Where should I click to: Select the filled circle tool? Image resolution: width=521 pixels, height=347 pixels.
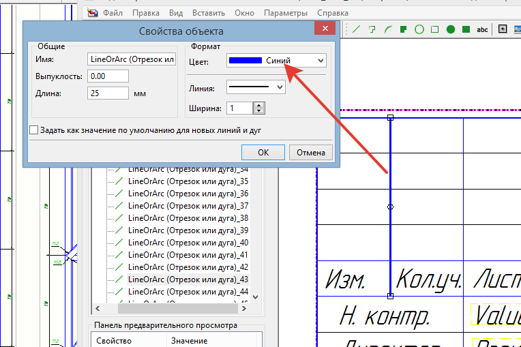[451, 29]
